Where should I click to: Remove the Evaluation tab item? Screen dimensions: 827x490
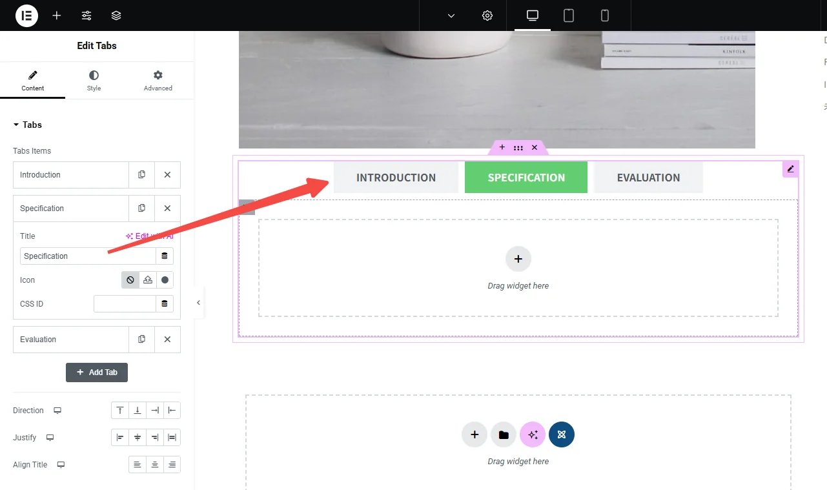point(167,340)
